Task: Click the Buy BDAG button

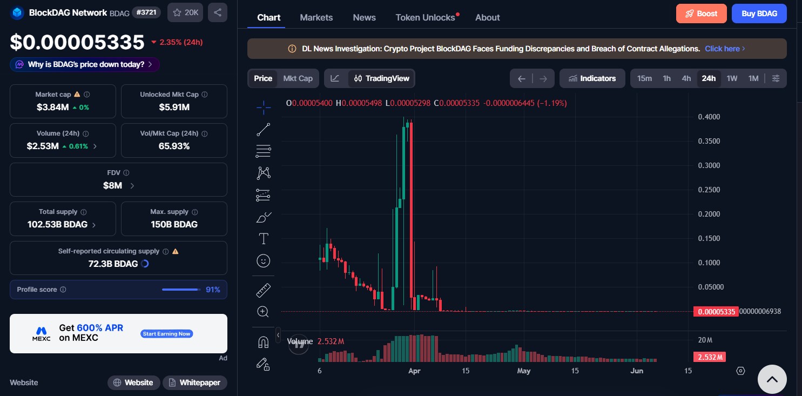Action: (759, 14)
